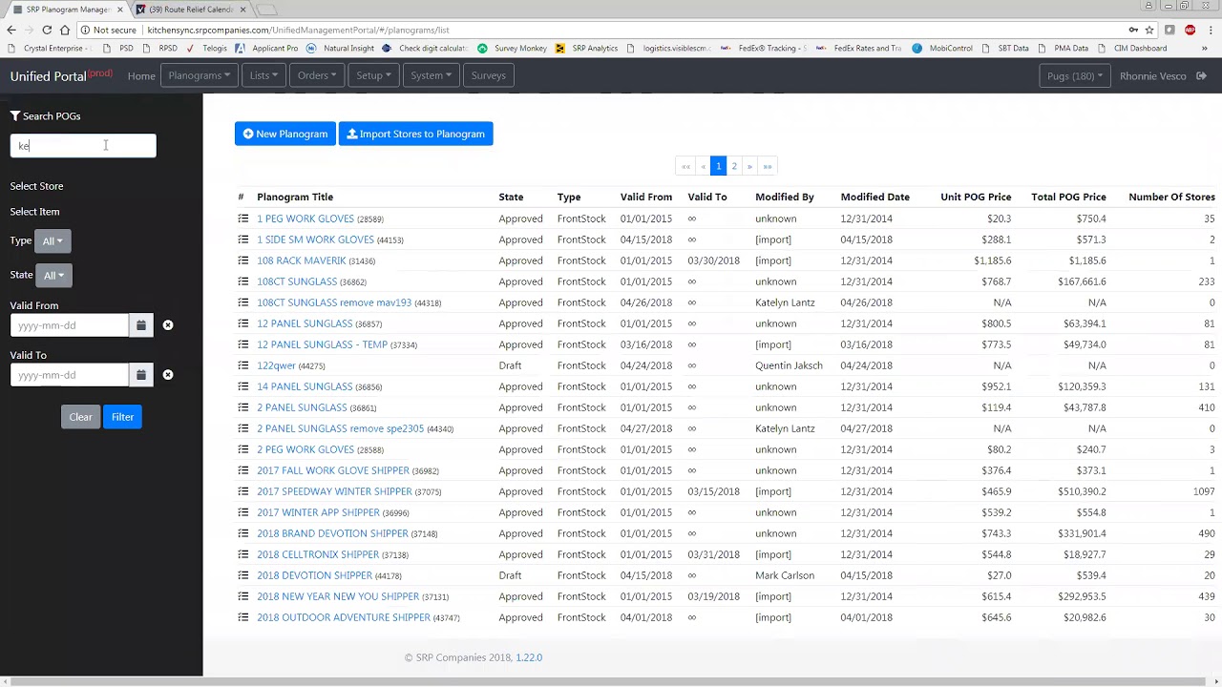Open list menu icon for 2017 WINTER APP SHIPPER row
1222x687 pixels.
pos(242,512)
